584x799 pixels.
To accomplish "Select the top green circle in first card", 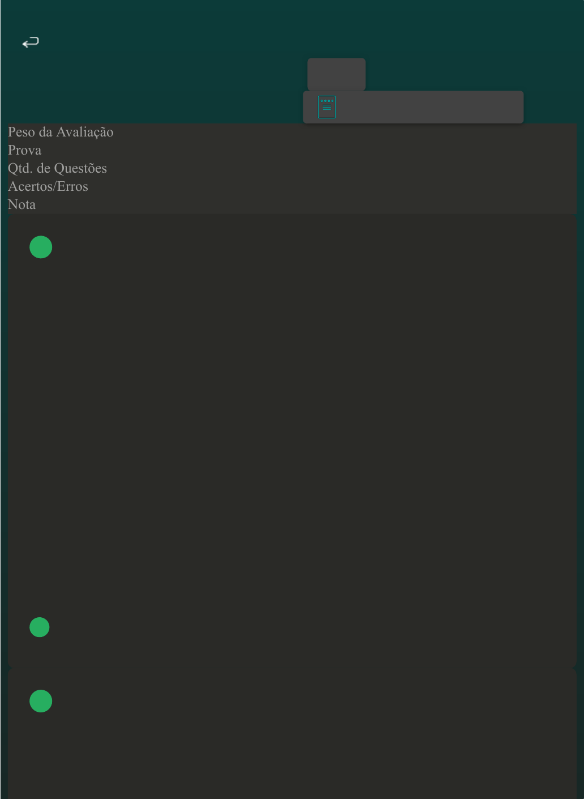I will click(x=41, y=247).
